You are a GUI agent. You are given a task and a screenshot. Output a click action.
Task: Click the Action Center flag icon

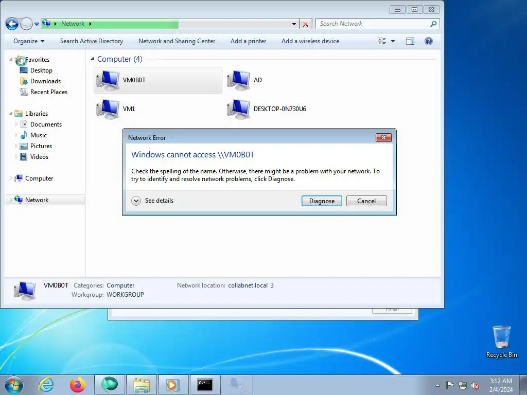point(450,385)
